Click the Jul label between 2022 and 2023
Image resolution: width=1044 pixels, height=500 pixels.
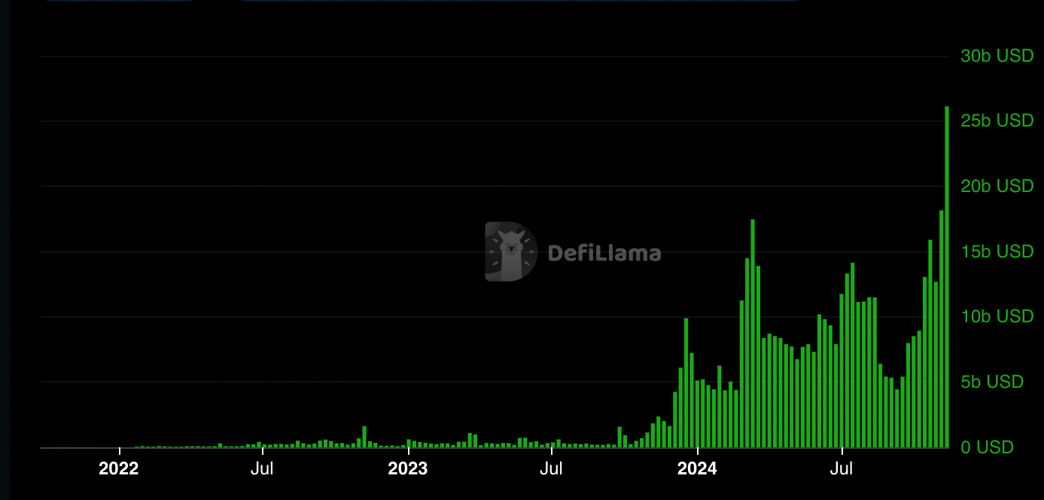pyautogui.click(x=262, y=469)
